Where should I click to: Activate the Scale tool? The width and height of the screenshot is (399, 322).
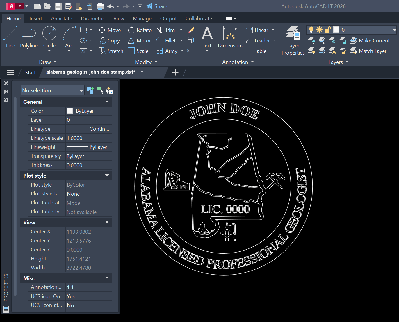coord(138,51)
